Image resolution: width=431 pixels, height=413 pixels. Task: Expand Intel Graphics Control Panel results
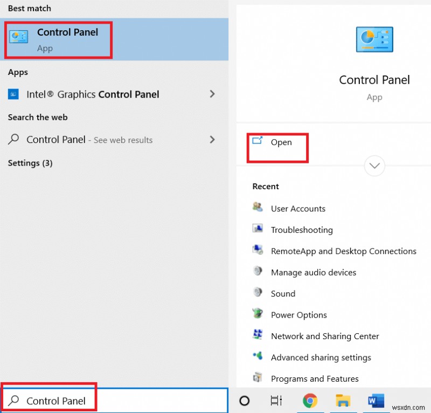212,94
